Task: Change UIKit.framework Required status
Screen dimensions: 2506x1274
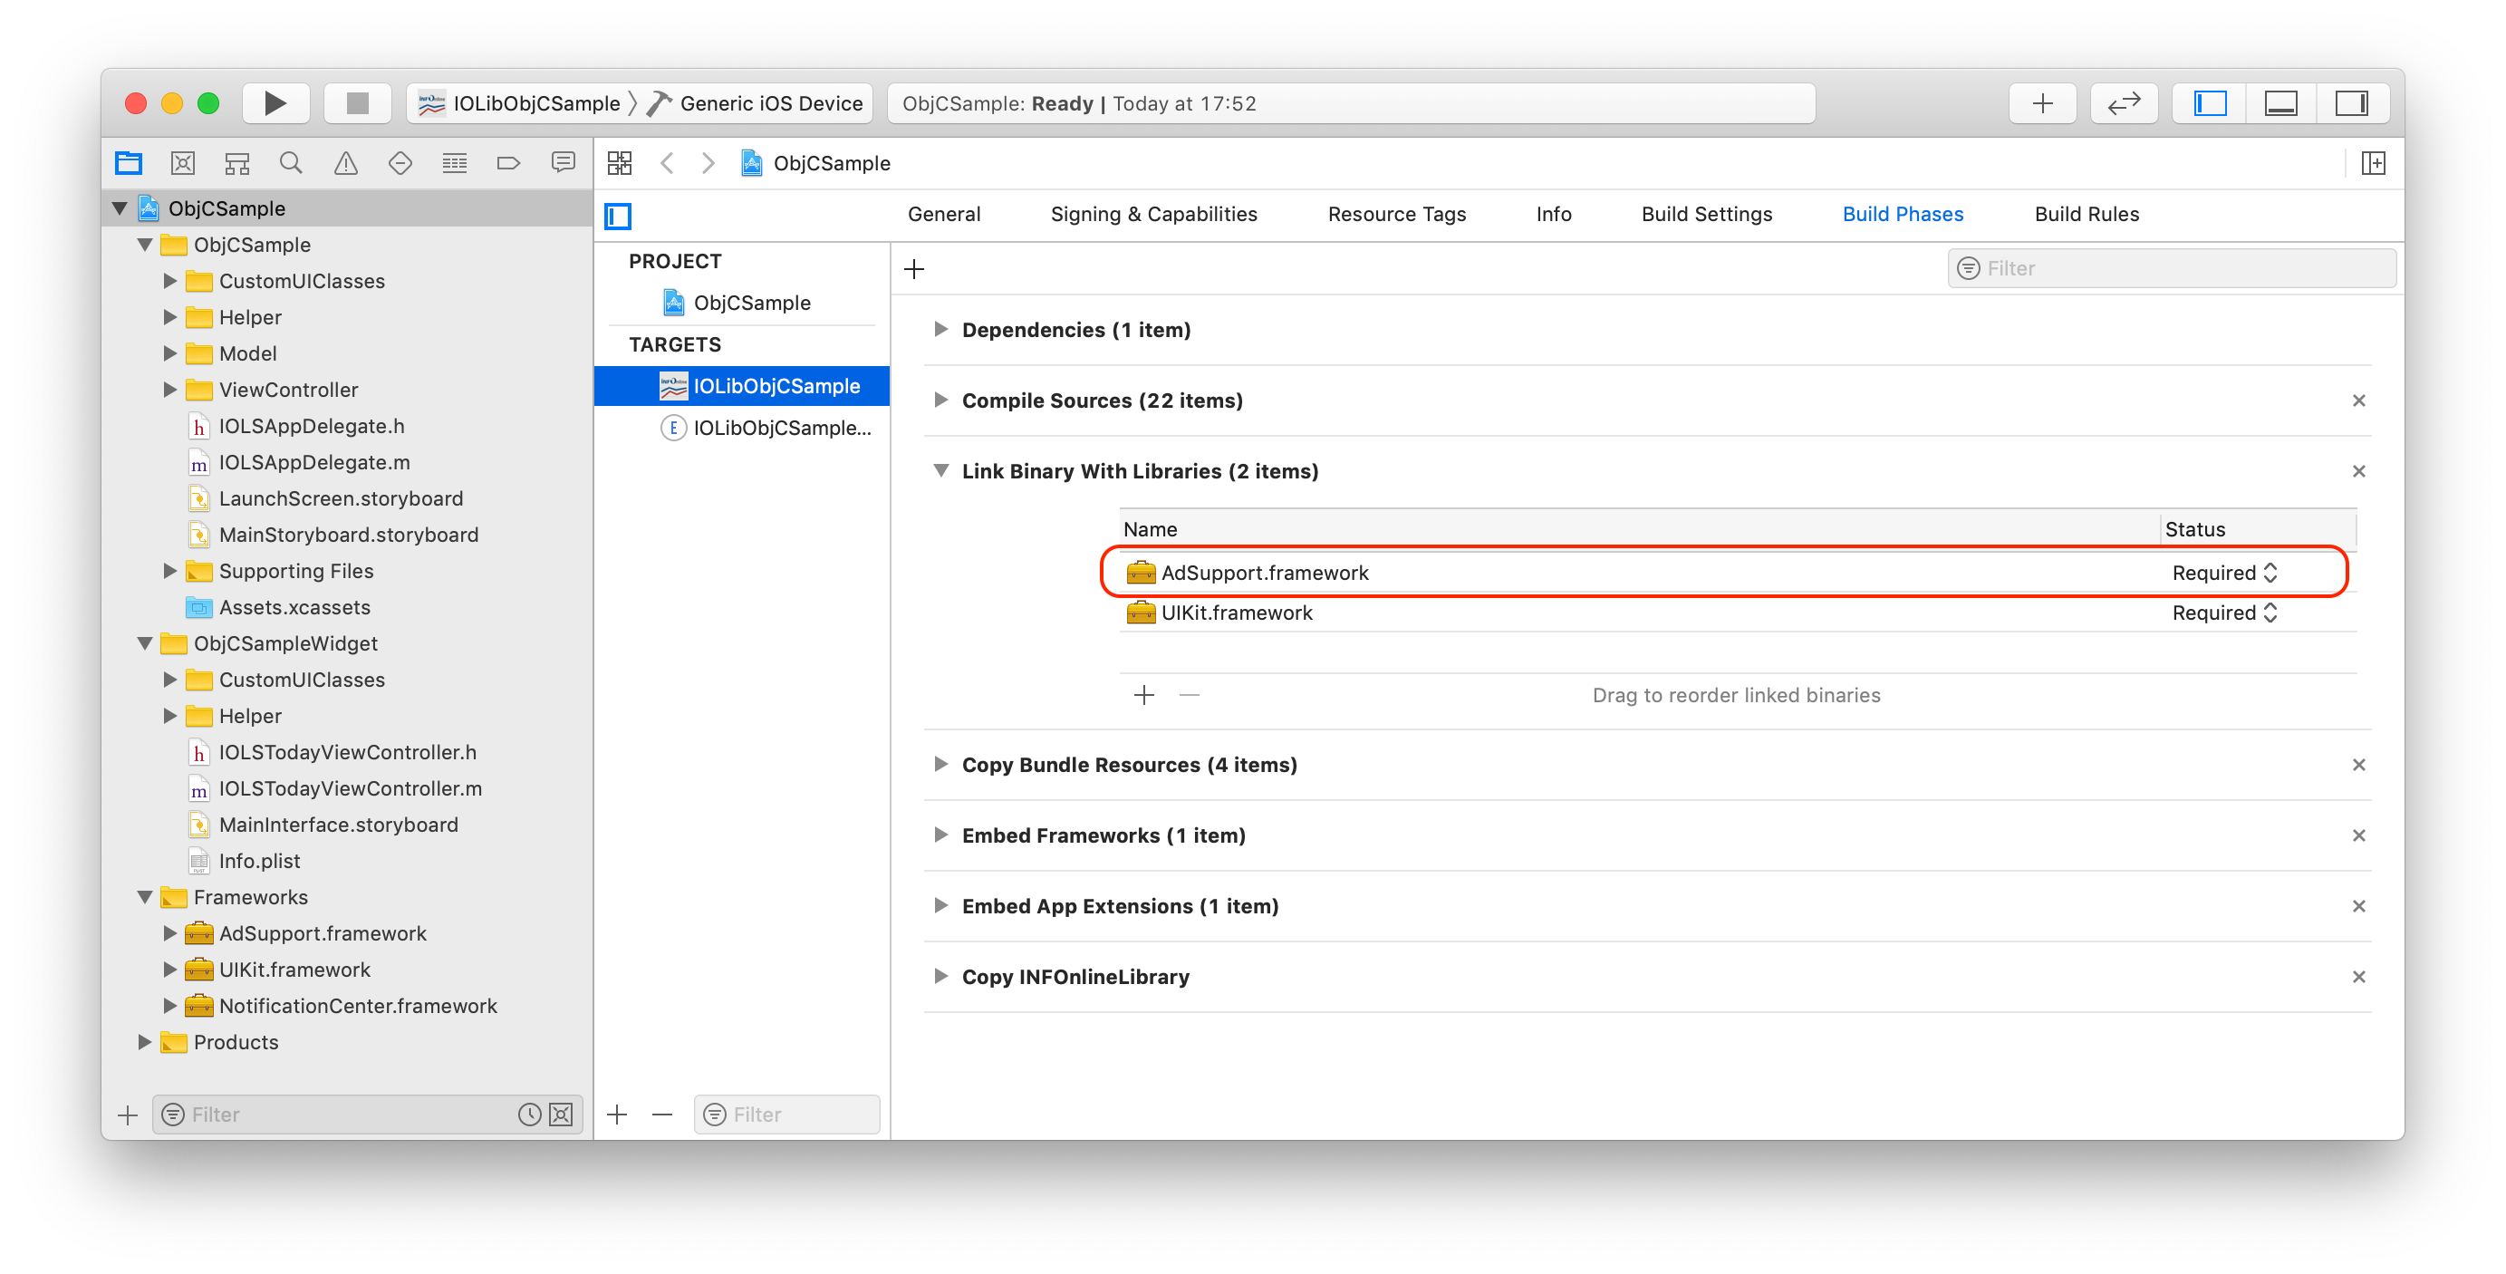Action: coord(2225,613)
